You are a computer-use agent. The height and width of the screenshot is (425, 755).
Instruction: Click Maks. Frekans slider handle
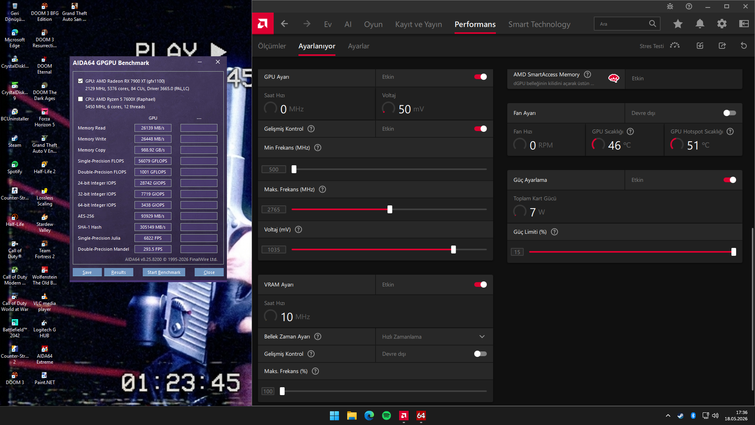(390, 209)
